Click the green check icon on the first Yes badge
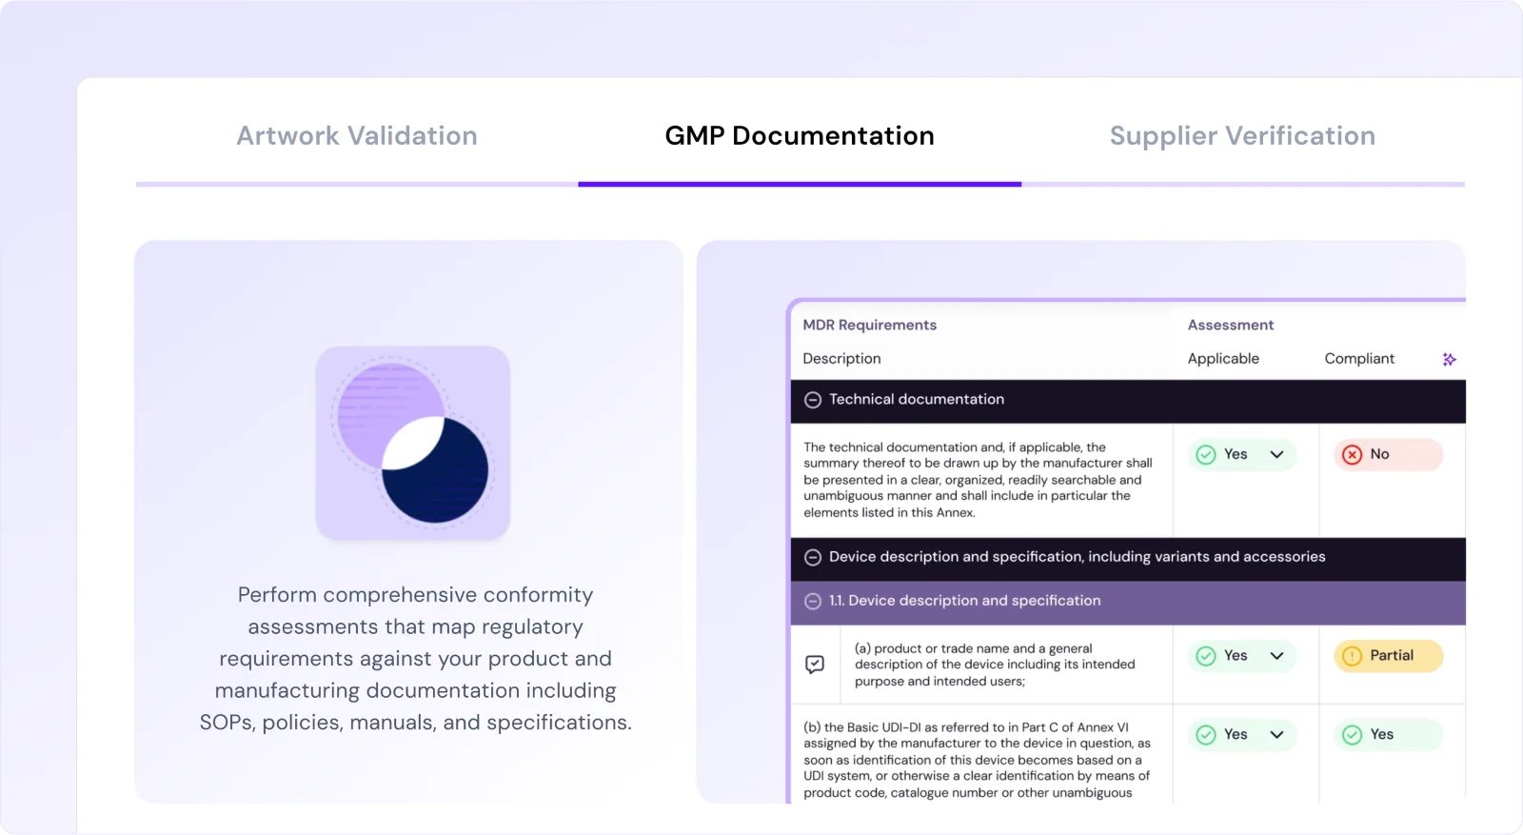Viewport: 1523px width, 835px height. click(x=1206, y=454)
